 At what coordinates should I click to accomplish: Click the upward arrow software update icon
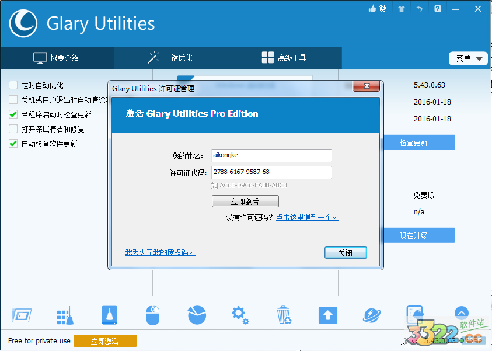pos(328,315)
